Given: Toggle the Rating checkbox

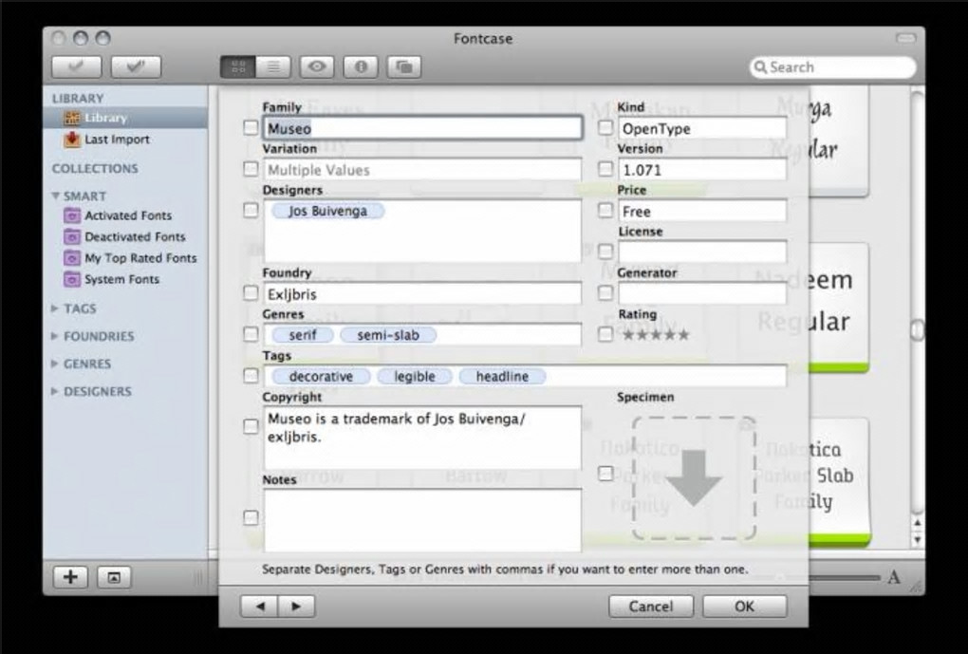Looking at the screenshot, I should point(605,334).
